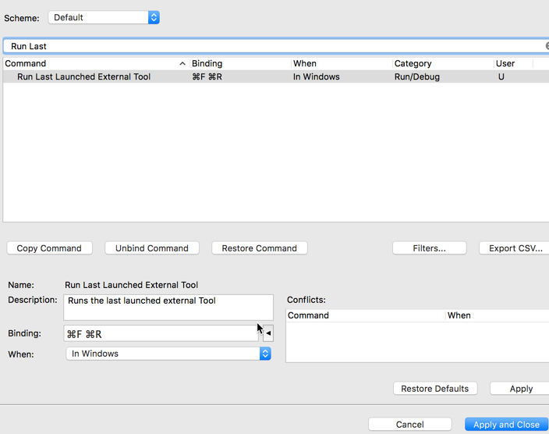549x434 pixels.
Task: Open the Scheme dropdown
Action: (104, 17)
